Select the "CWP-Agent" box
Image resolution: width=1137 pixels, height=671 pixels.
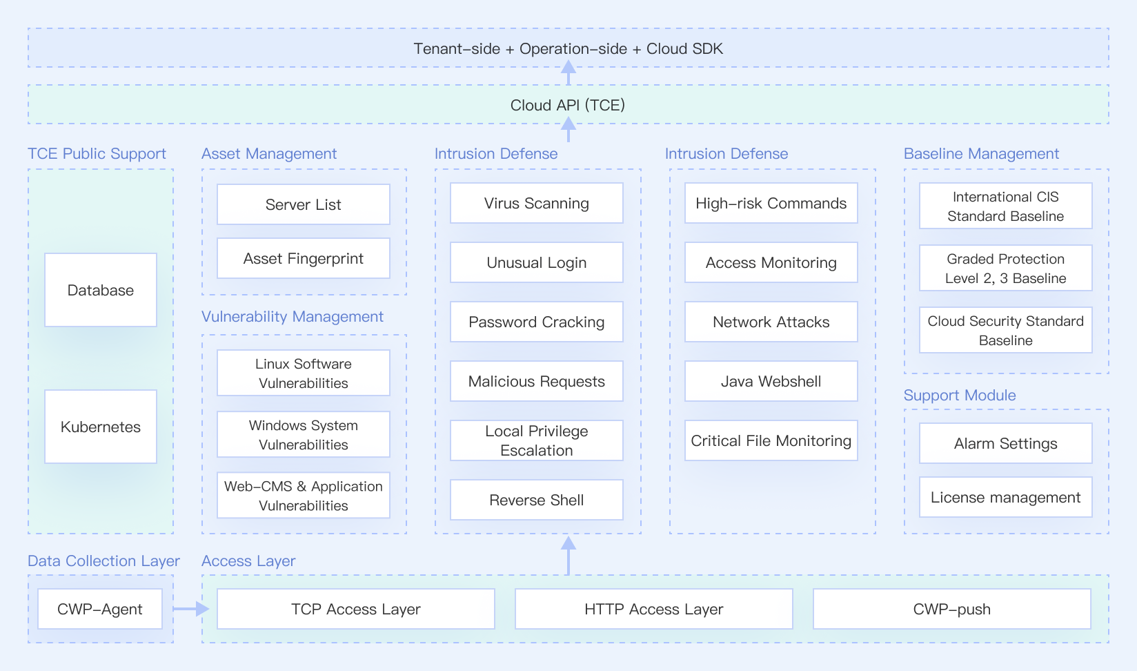pyautogui.click(x=100, y=609)
